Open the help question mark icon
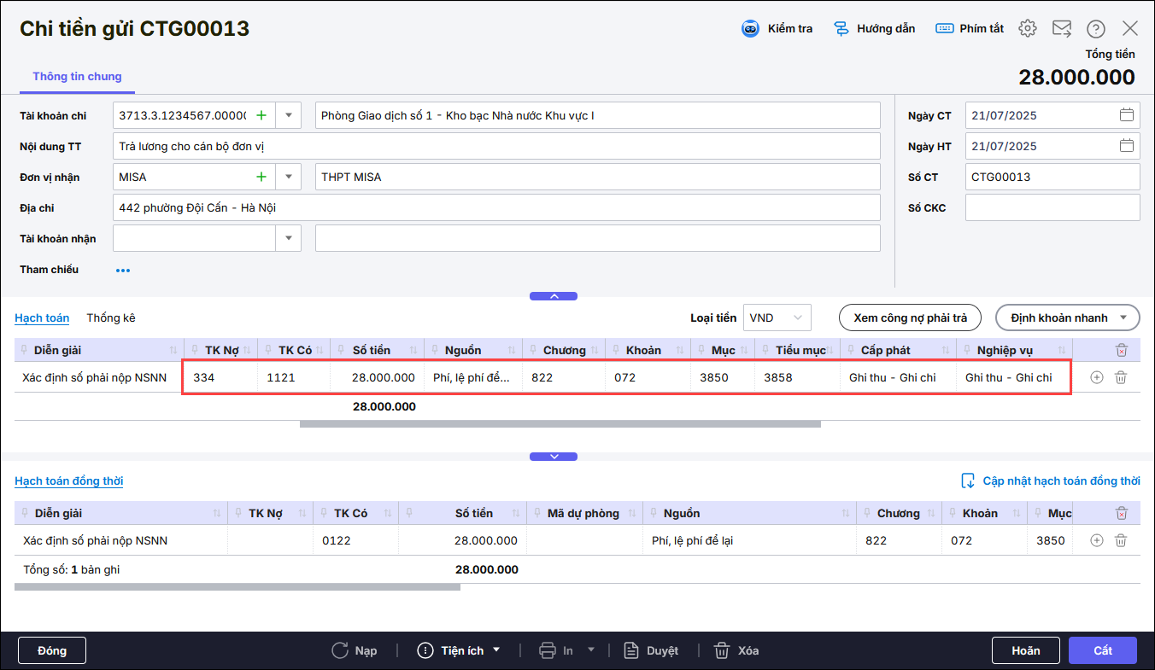This screenshot has height=670, width=1155. (x=1096, y=29)
